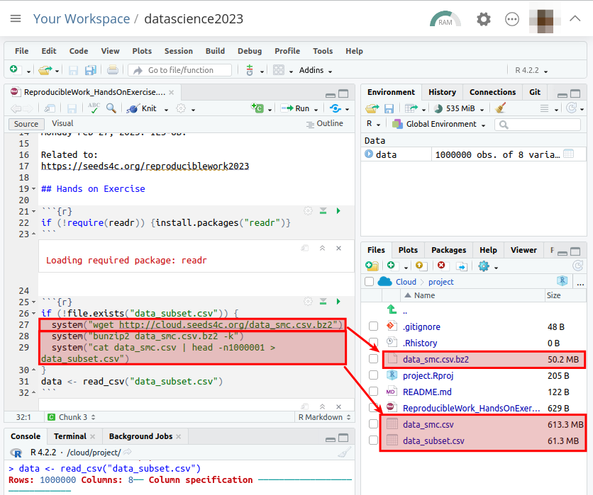Open the Knit options dropdown arrow

coord(166,110)
